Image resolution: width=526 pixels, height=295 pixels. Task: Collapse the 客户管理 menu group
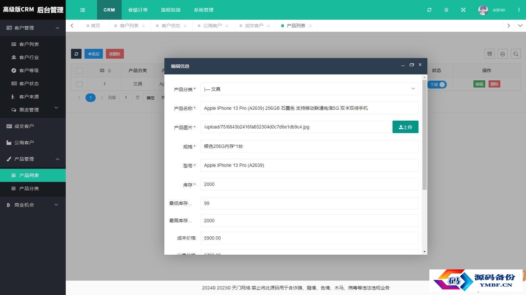pos(33,28)
